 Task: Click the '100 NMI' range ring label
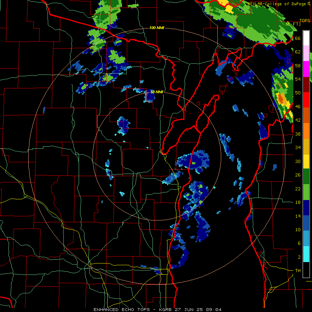point(157,28)
